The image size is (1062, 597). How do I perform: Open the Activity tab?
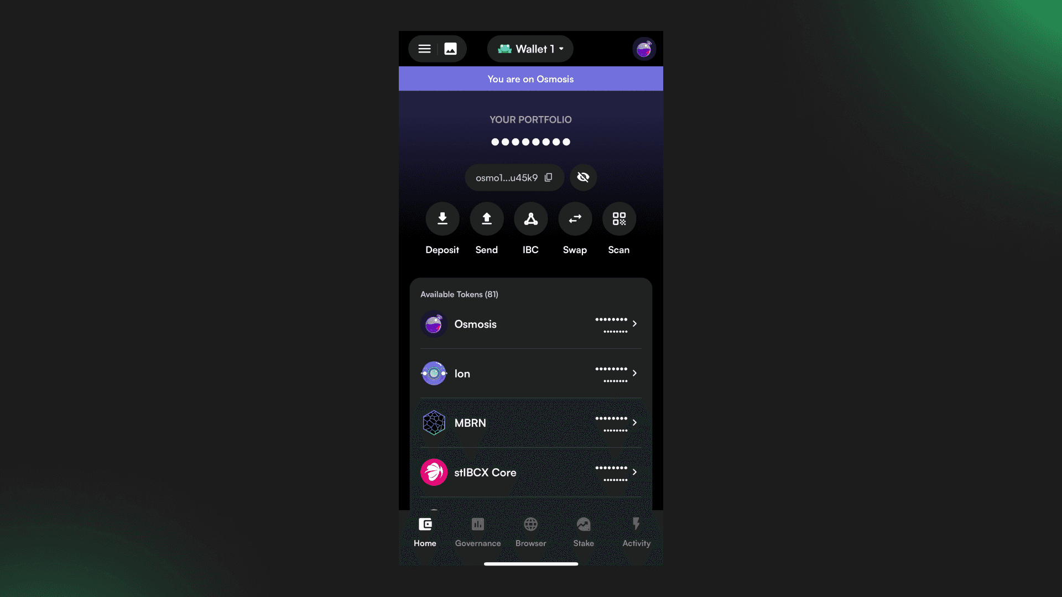(636, 531)
